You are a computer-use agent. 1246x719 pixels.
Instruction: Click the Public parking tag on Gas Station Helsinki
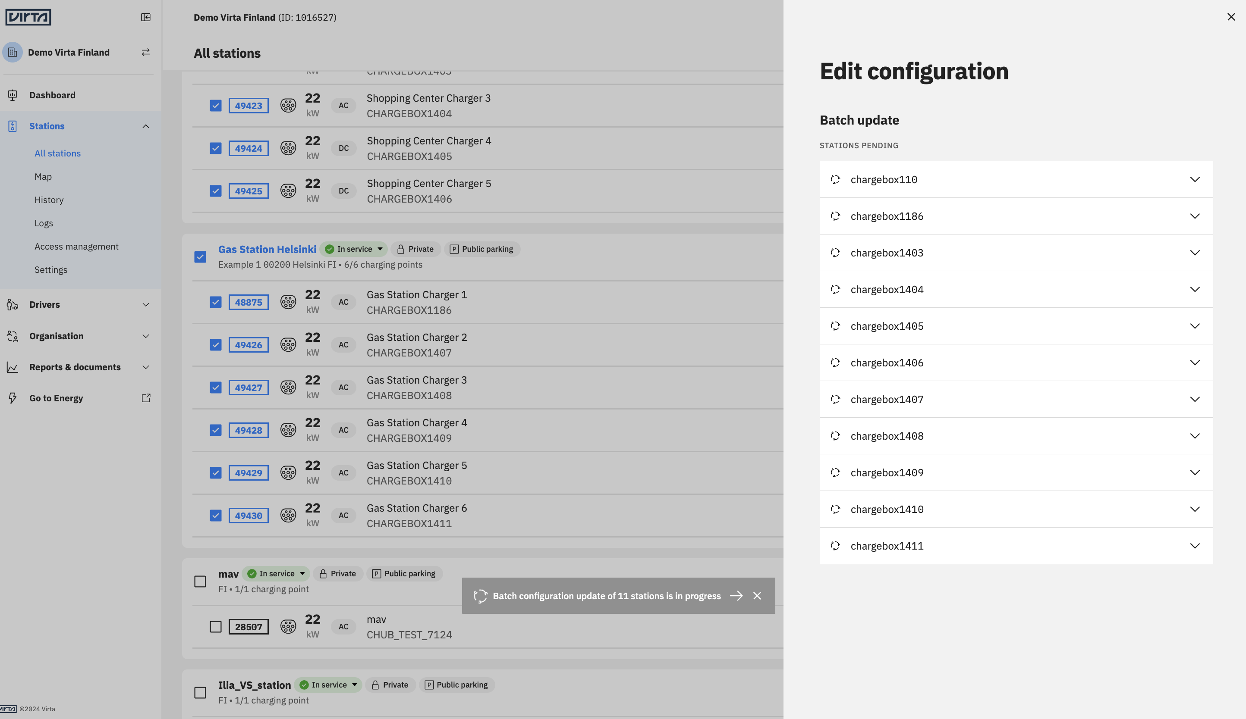[x=482, y=249]
